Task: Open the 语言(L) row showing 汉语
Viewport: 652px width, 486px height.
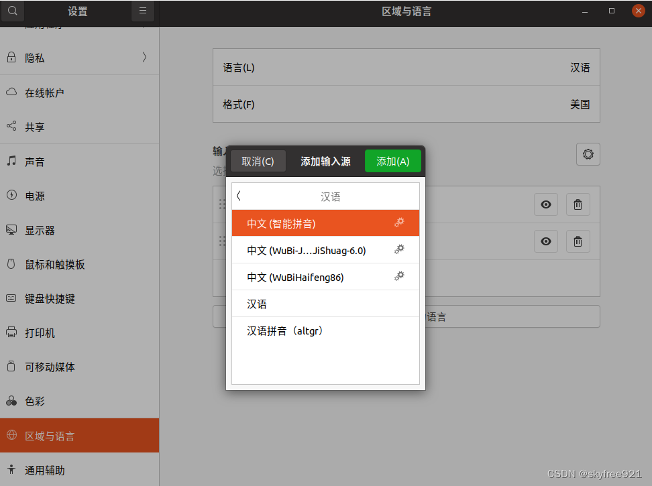Action: 406,67
